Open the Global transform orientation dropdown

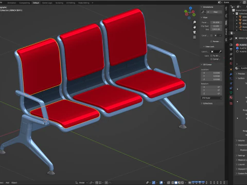point(82,182)
